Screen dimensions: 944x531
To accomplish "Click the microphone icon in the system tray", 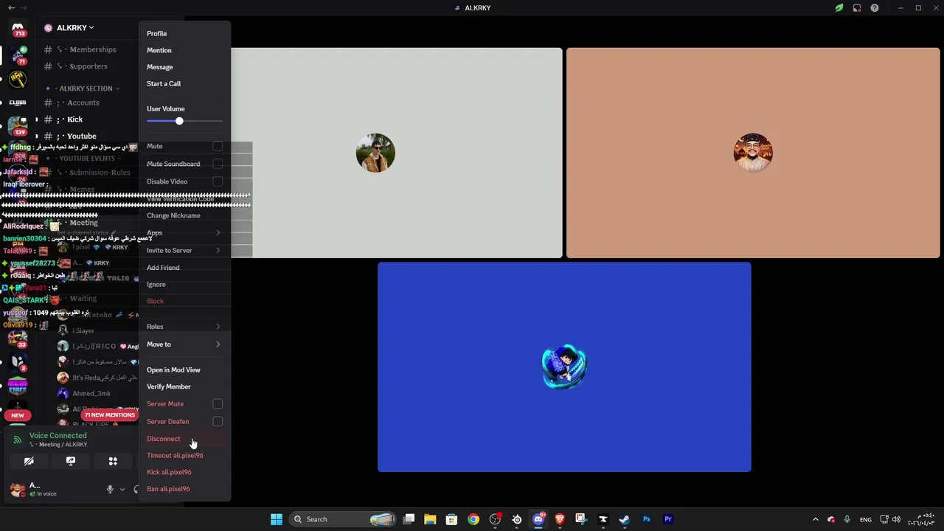I will pos(847,519).
